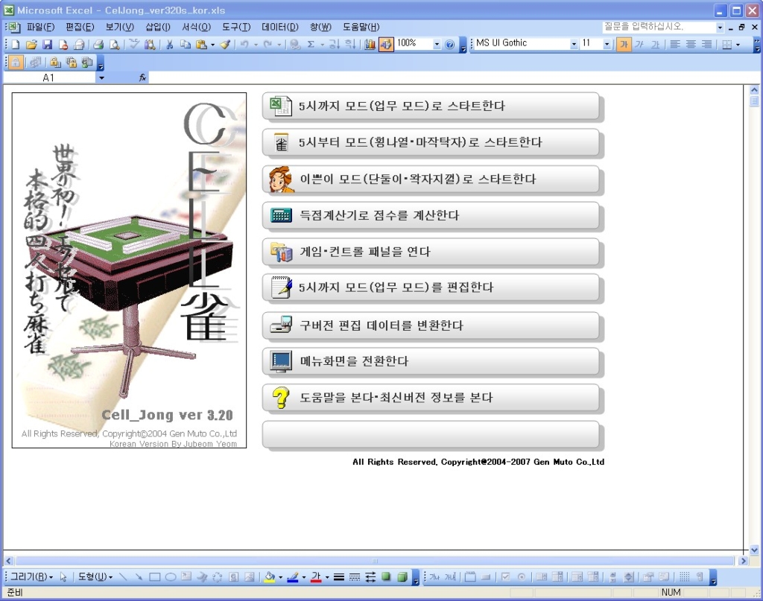Toggle underline formatting button
This screenshot has height=601, width=763.
656,44
